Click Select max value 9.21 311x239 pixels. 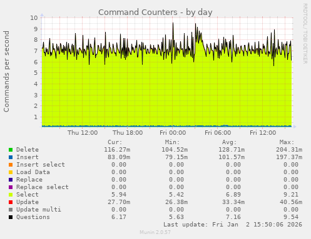pyautogui.click(x=291, y=195)
